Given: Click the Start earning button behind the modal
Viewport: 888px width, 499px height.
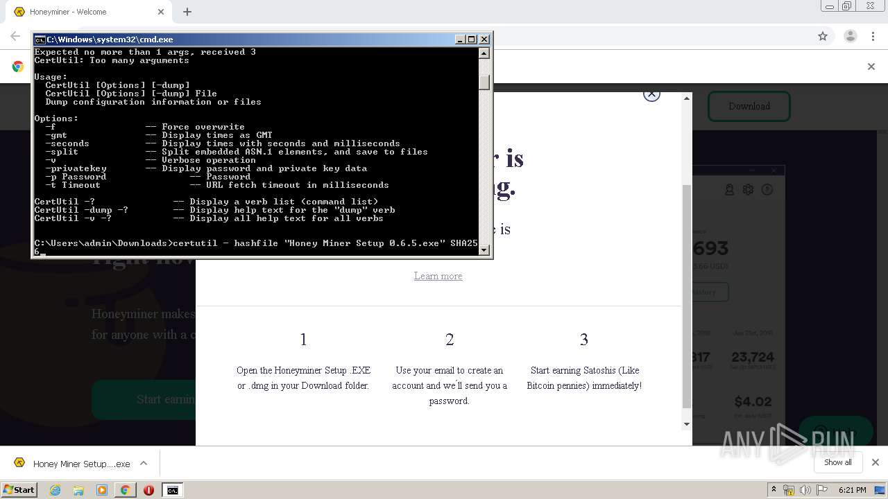Looking at the screenshot, I should [144, 399].
